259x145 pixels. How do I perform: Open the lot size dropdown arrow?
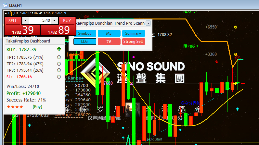[x=25, y=20]
